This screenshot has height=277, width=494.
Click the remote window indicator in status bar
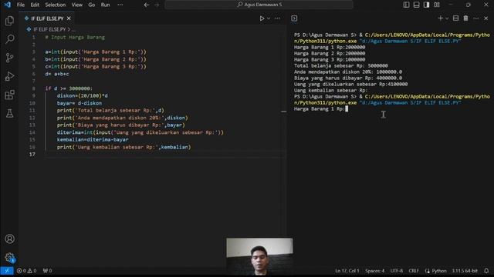coord(7,271)
